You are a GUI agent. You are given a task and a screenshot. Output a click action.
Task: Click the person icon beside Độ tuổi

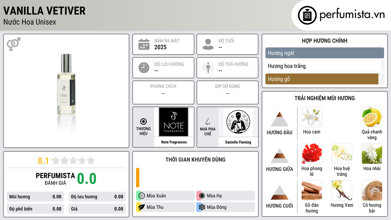(x=208, y=44)
